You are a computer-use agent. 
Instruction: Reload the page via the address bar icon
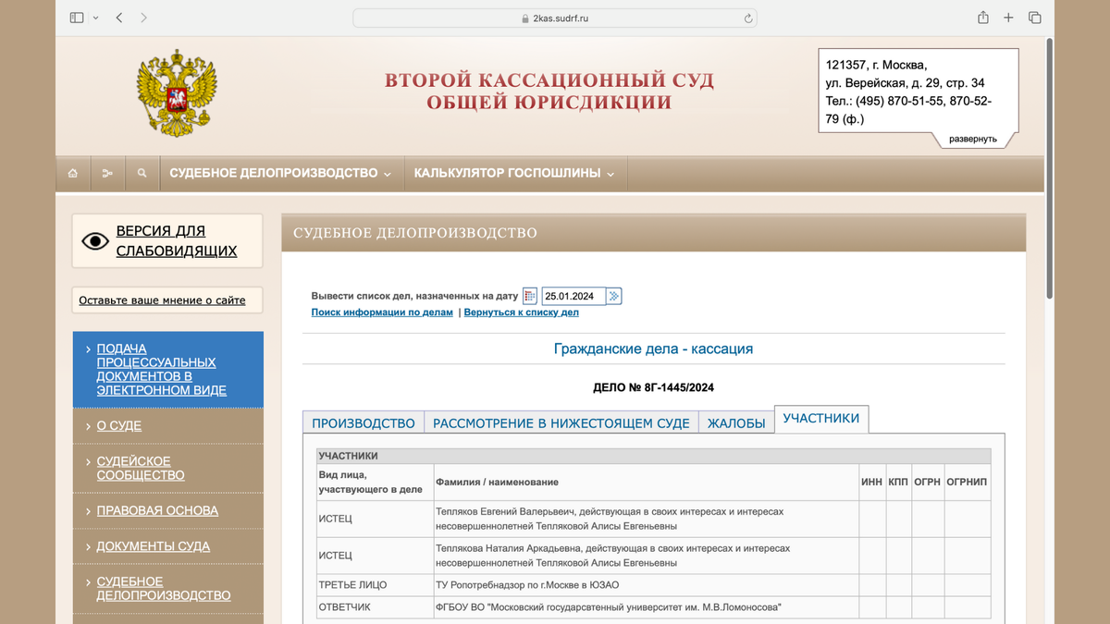pyautogui.click(x=747, y=17)
